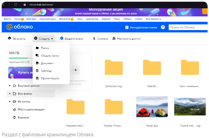209x138 pixels.
Task: Open the Быть начальни... folder
Action: [x=190, y=67]
